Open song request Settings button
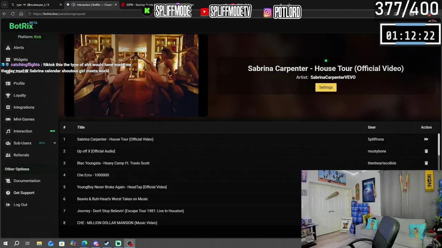The image size is (442, 248). click(x=326, y=87)
